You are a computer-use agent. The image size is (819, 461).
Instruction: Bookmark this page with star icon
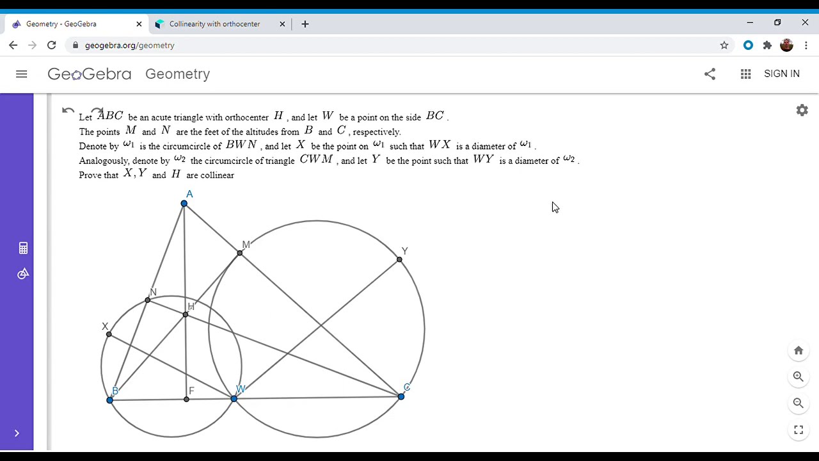click(x=724, y=45)
